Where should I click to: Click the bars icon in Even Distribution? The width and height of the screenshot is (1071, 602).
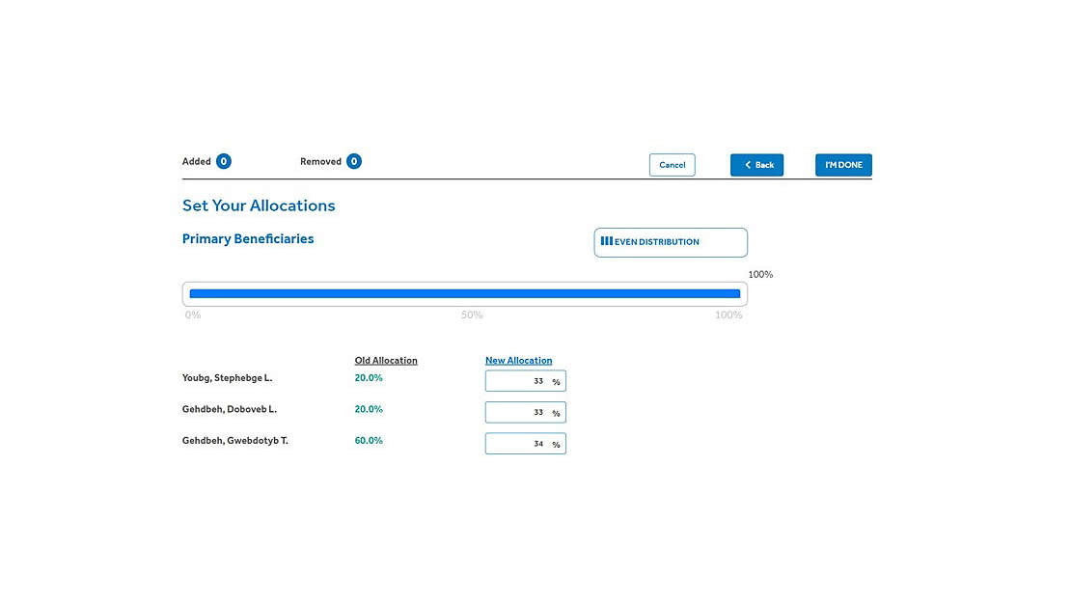click(x=607, y=241)
